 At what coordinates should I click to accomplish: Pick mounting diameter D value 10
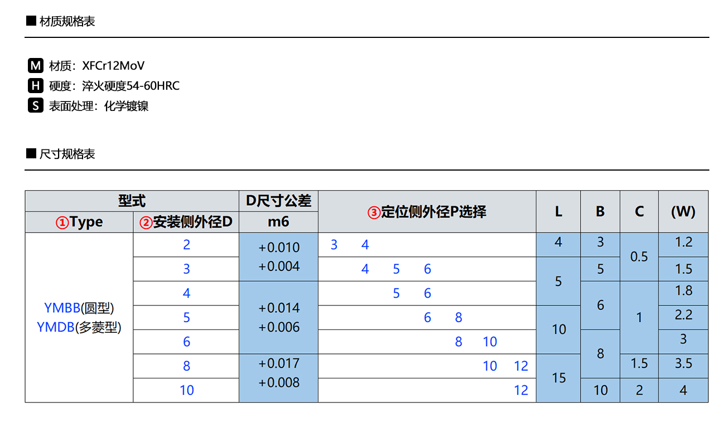186,390
